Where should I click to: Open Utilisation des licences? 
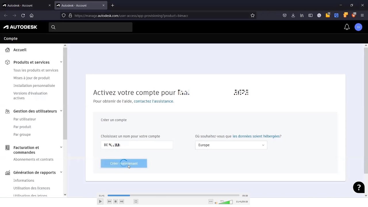coord(32,188)
